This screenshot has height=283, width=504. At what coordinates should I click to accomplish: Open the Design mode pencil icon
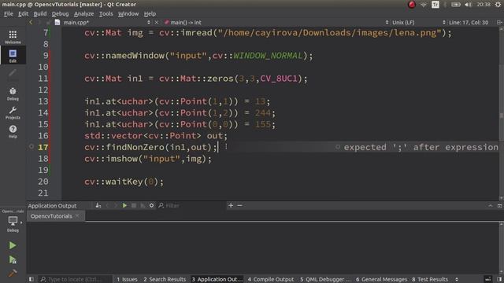tap(13, 74)
